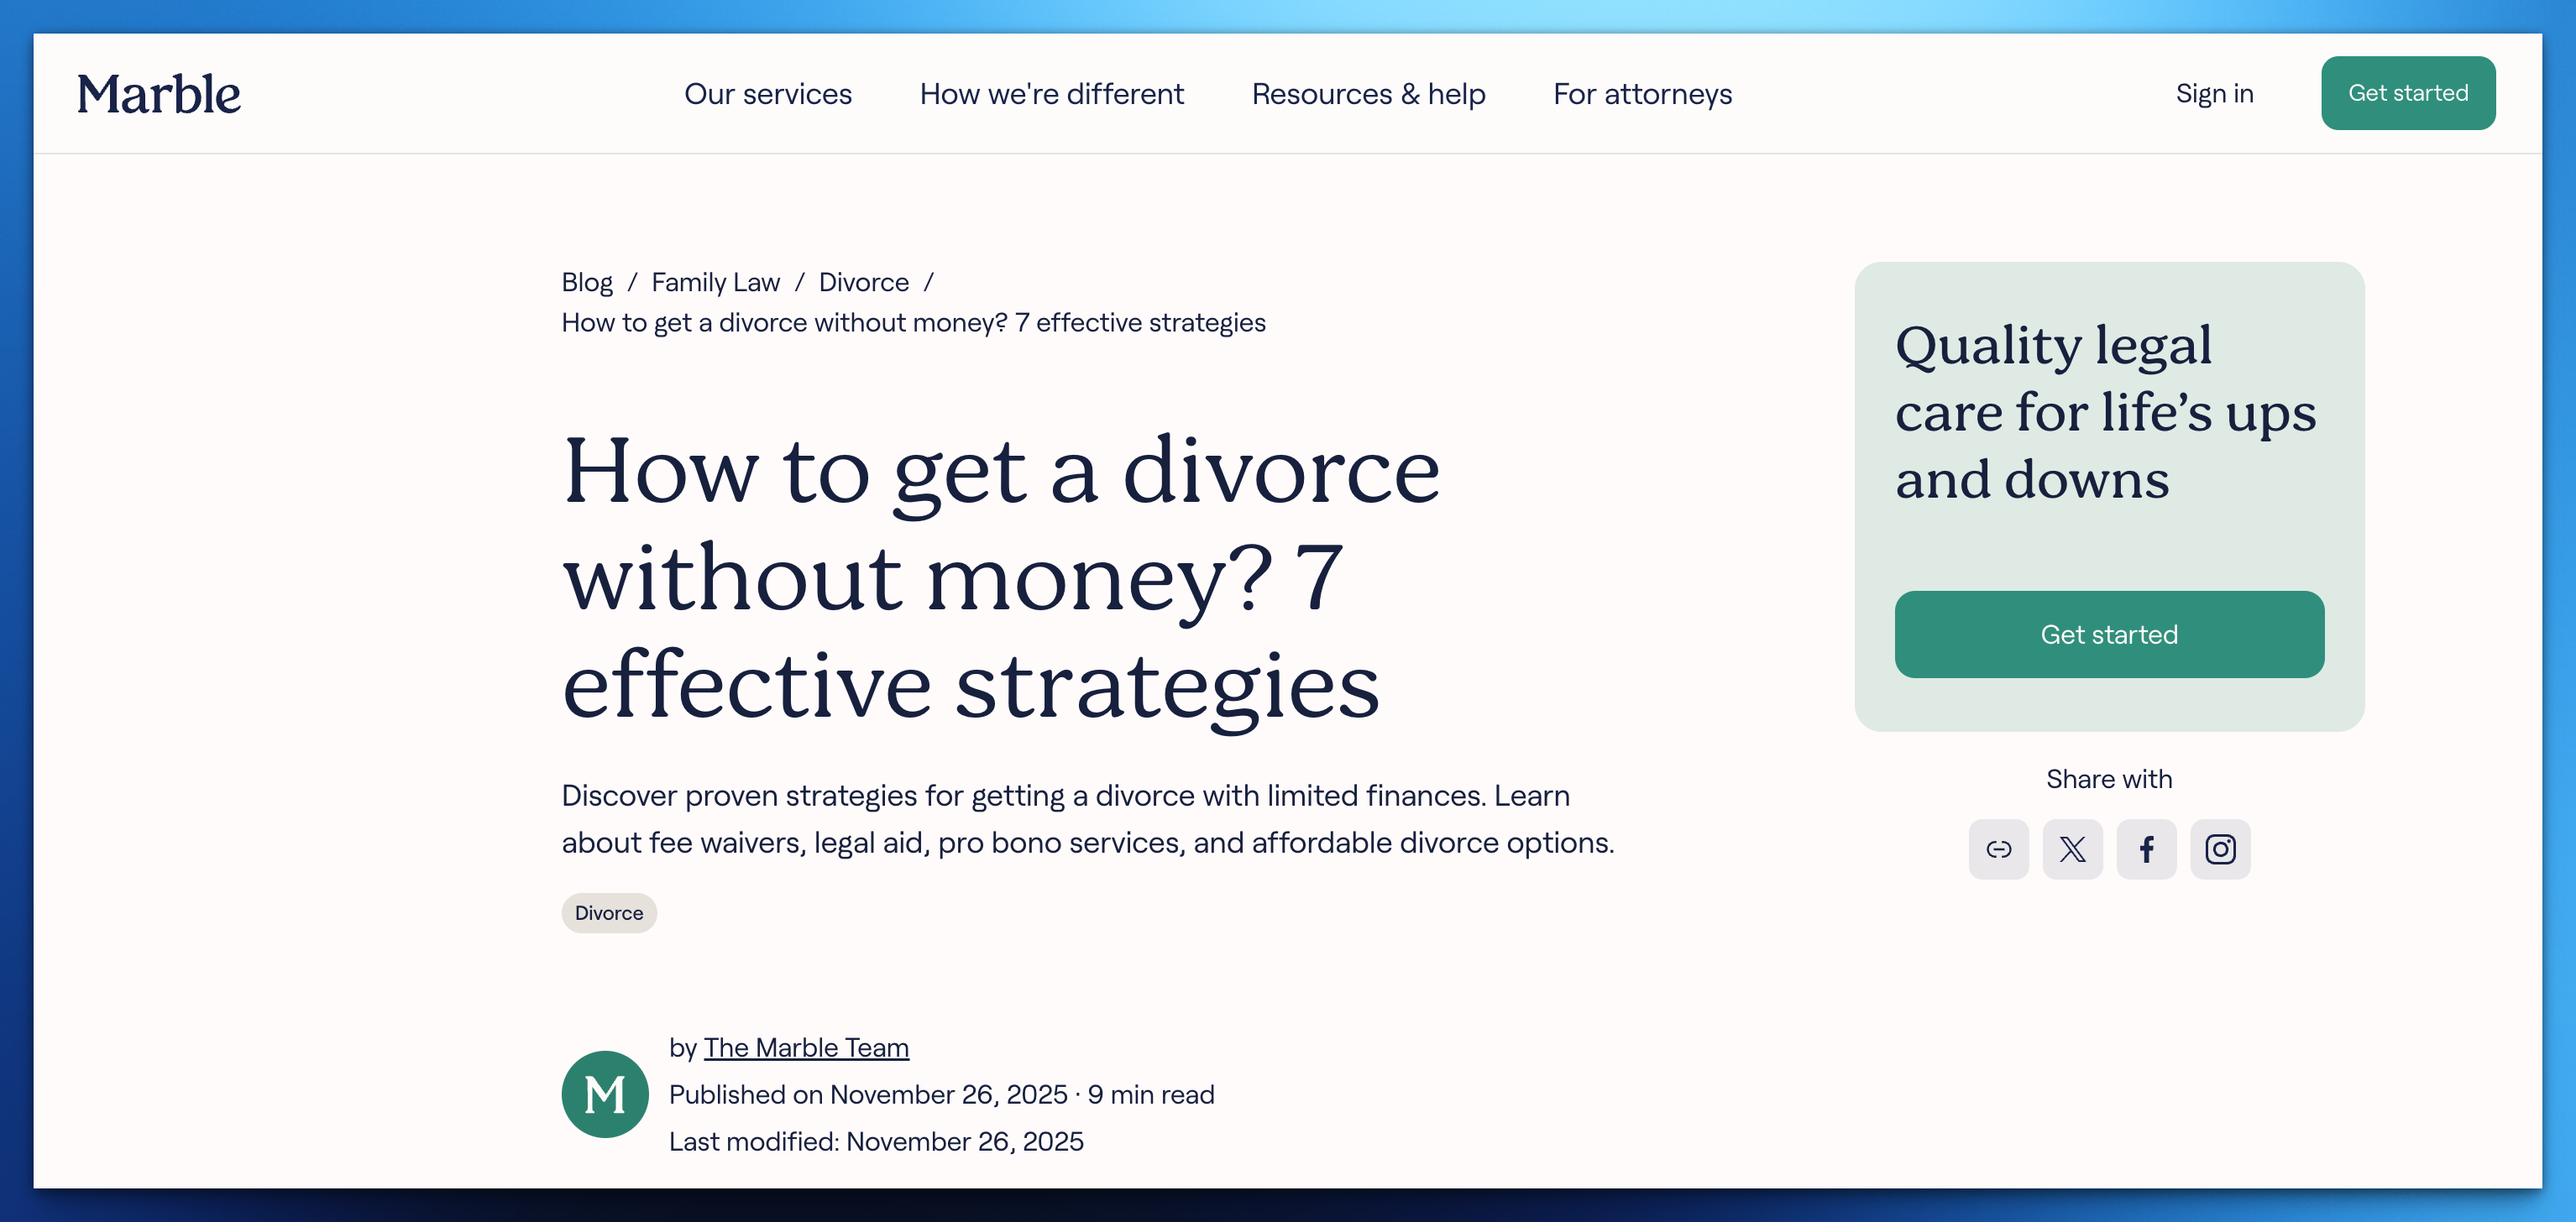Click the Marble logo to go home
Viewport: 2576px width, 1222px height.
[159, 93]
